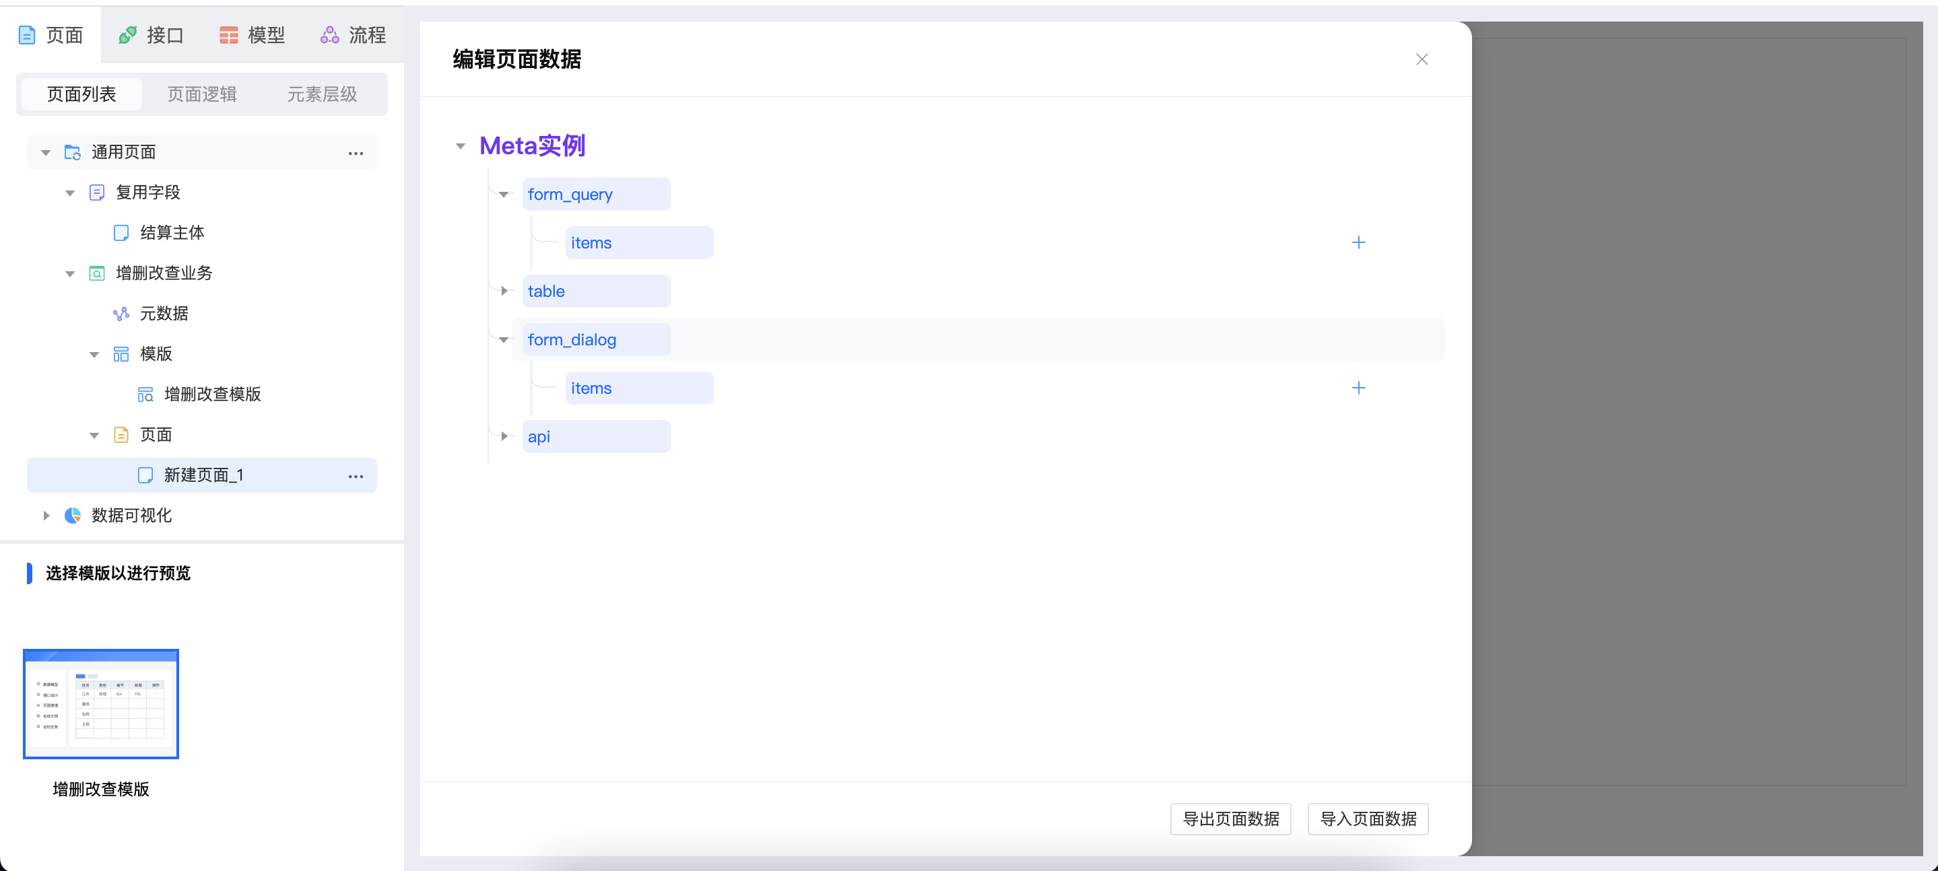Image resolution: width=1938 pixels, height=871 pixels.
Task: Click the 增删改查业务 search-window icon
Action: click(97, 274)
